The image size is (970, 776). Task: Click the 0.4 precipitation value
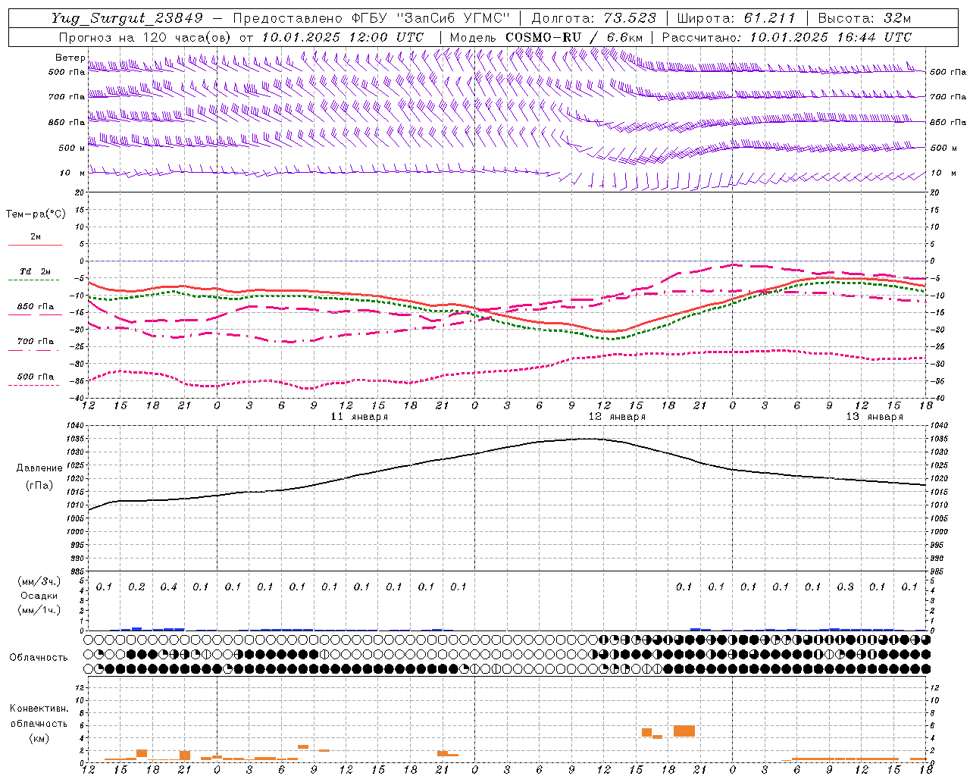(169, 587)
